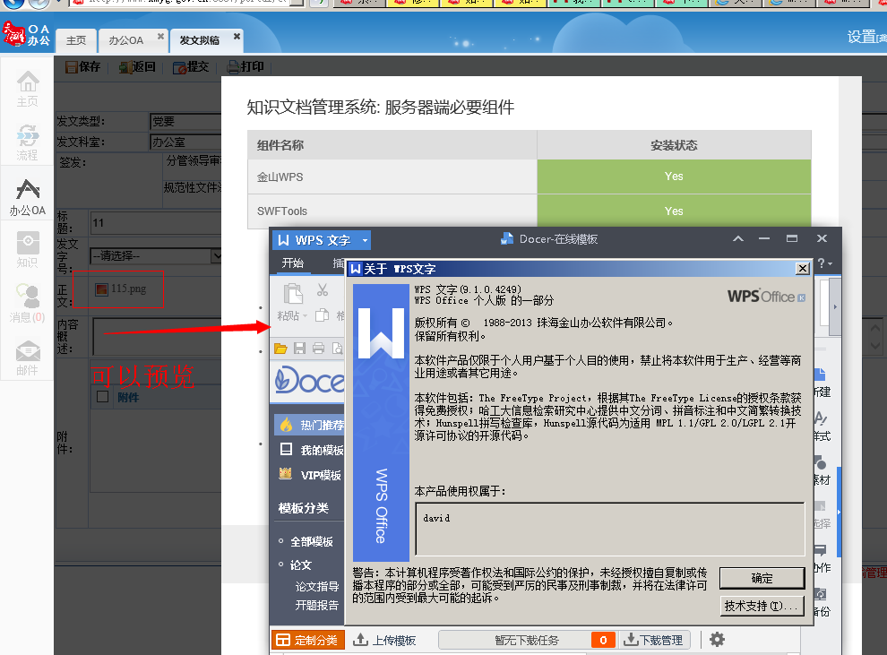This screenshot has height=655, width=887.
Task: Open 流程 workflow icon in OA sidebar
Action: [x=27, y=136]
